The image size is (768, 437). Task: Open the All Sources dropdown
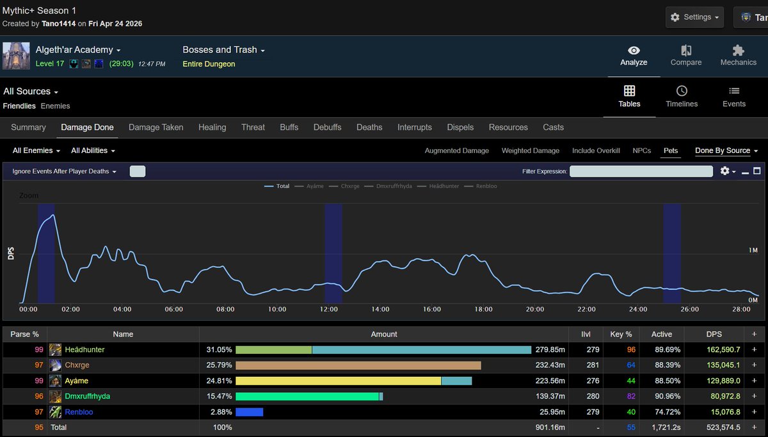[x=31, y=91]
